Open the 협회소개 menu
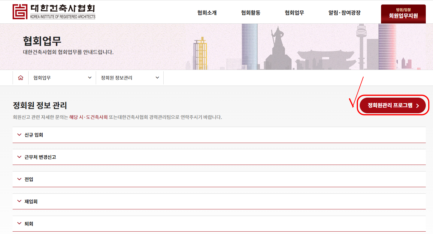 pos(207,13)
